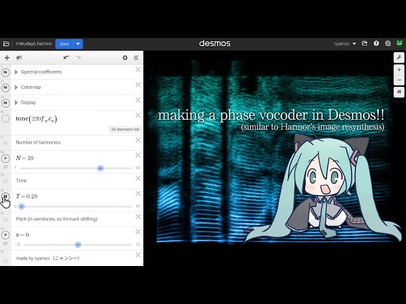
Task: Select the Pitch in semitones note
Action: point(56,219)
